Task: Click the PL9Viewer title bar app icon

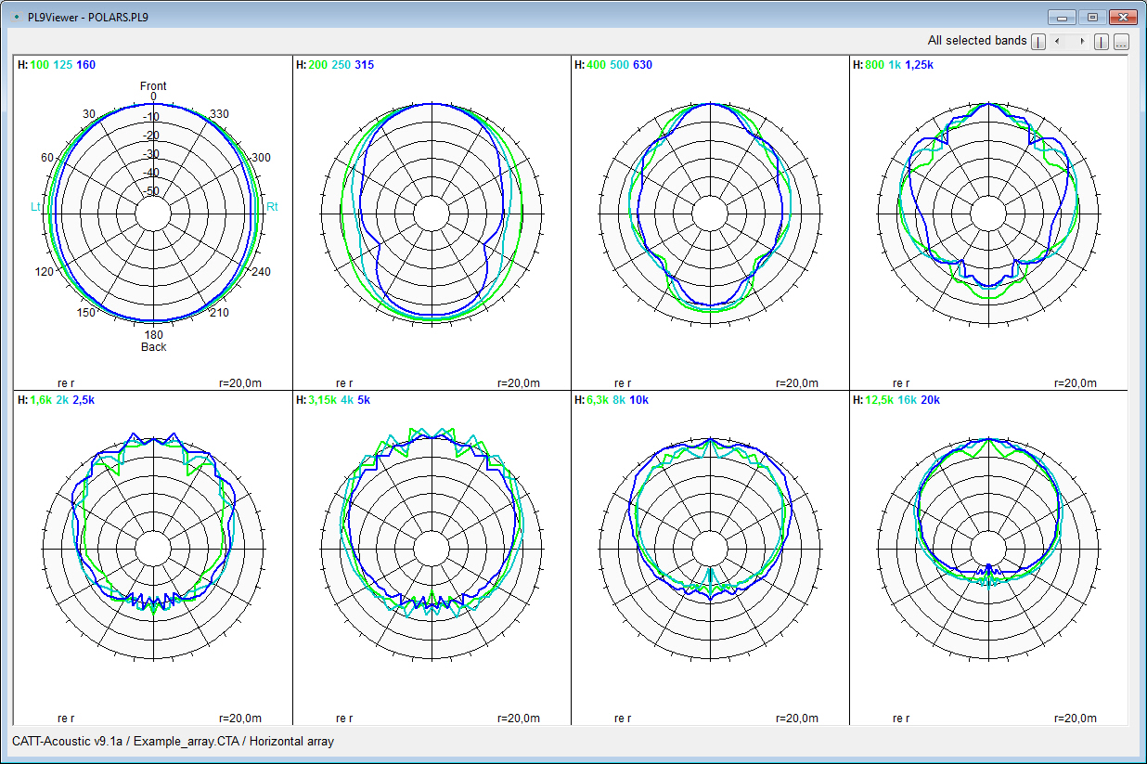Action: (x=16, y=18)
